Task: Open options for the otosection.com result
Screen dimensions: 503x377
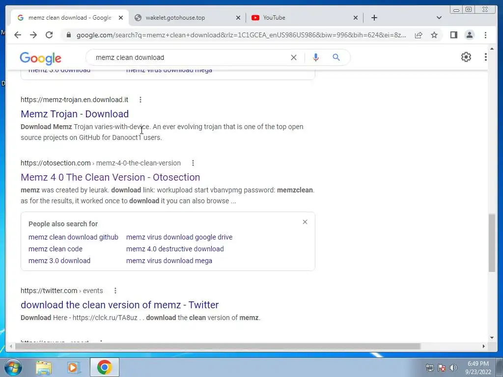Action: coord(193,163)
